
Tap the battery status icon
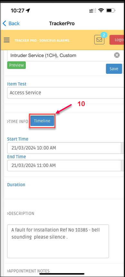(111, 11)
